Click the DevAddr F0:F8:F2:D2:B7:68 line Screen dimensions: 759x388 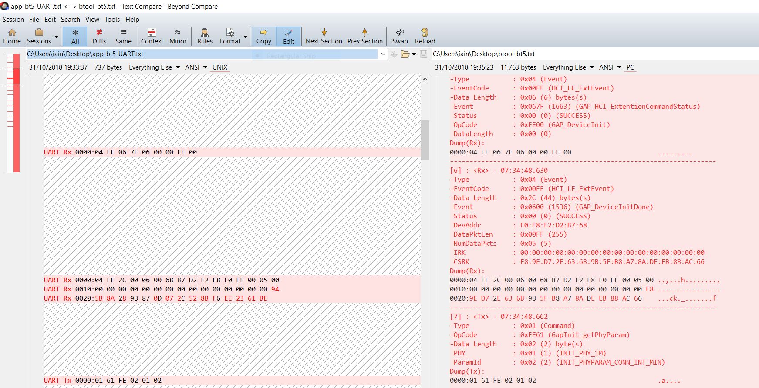click(520, 225)
